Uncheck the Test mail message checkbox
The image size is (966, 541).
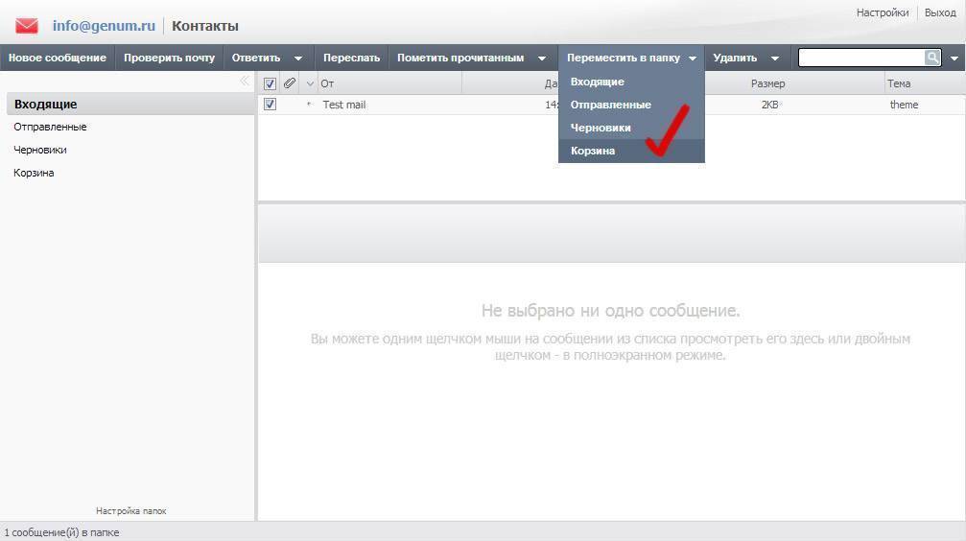tap(270, 105)
